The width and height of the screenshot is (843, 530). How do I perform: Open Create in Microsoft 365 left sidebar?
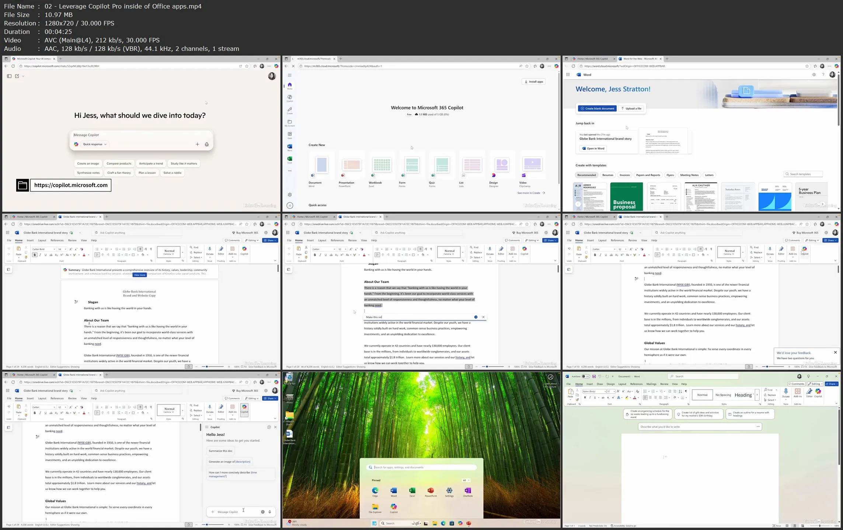290,110
